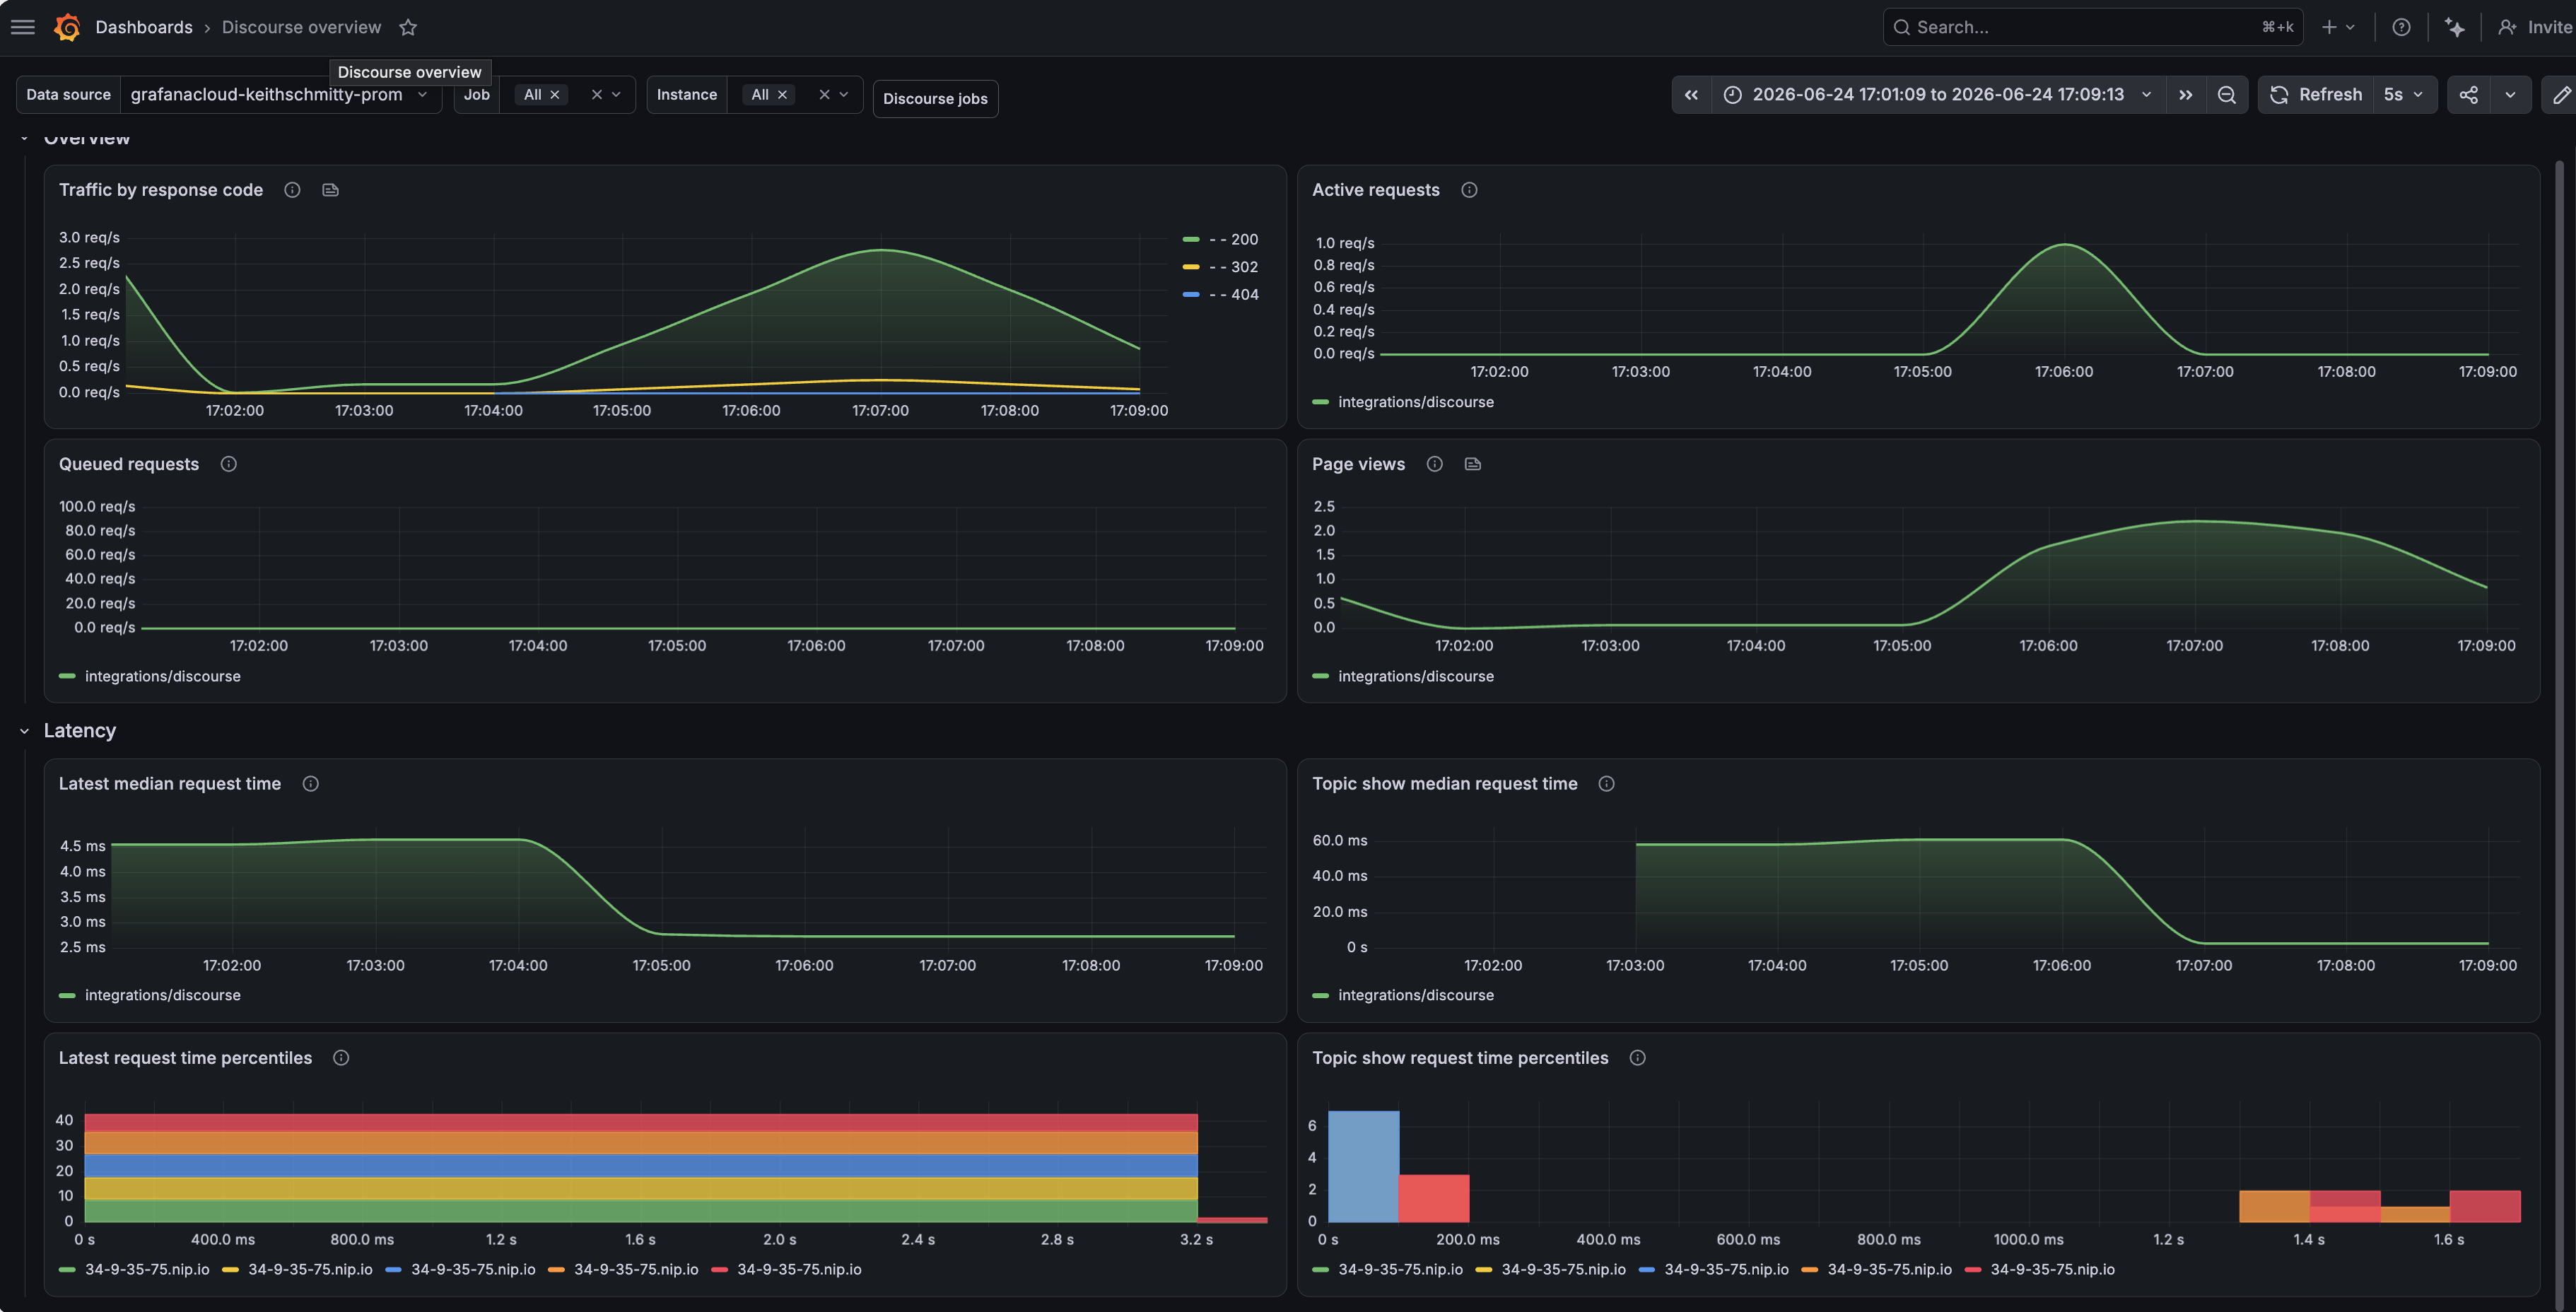
Task: Open the Grafana Assistant sparkle icon
Action: tap(2455, 27)
